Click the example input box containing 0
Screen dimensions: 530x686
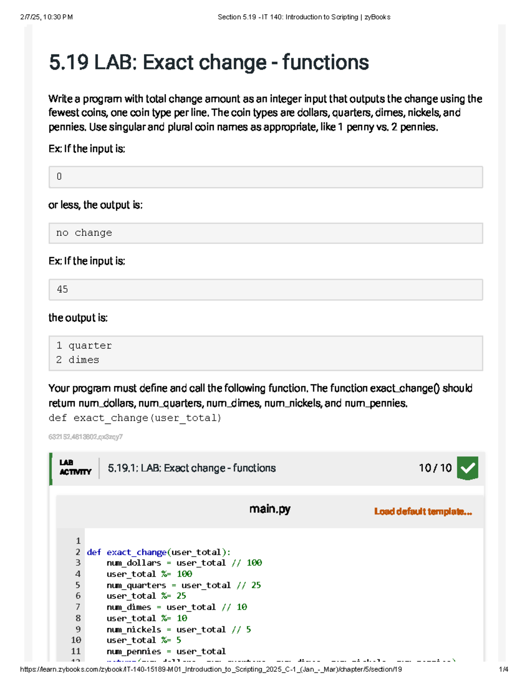tap(265, 177)
